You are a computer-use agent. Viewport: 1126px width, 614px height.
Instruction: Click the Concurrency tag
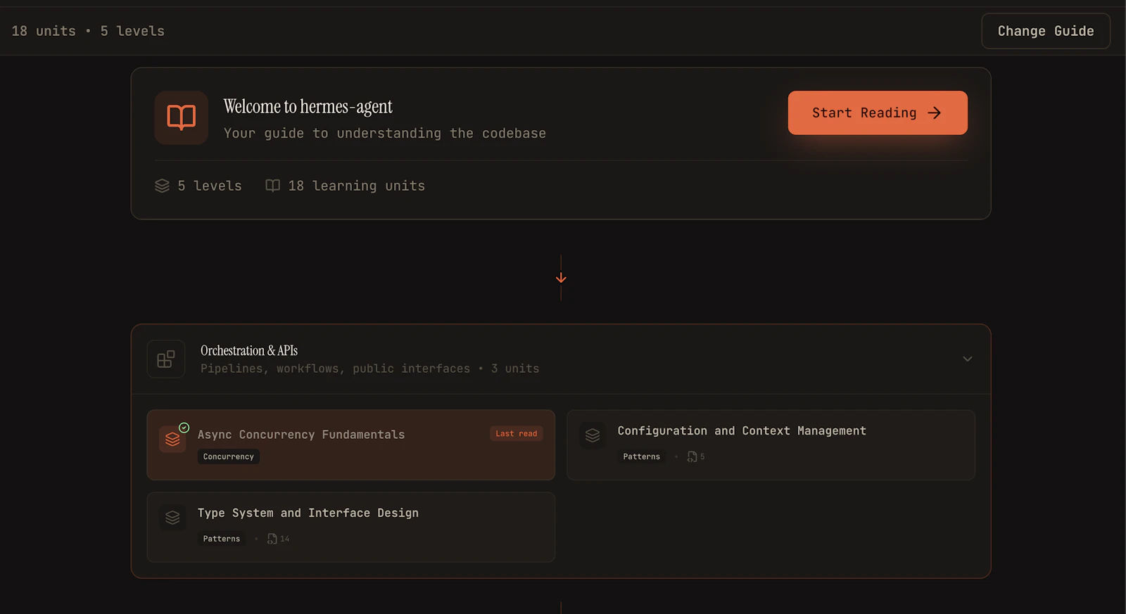(x=229, y=456)
